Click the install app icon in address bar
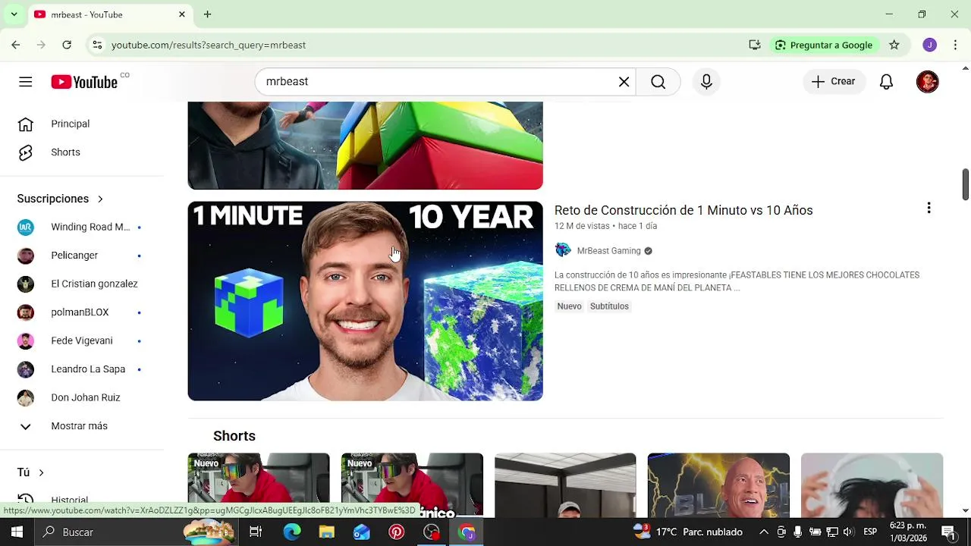The height and width of the screenshot is (546, 971). 755,45
